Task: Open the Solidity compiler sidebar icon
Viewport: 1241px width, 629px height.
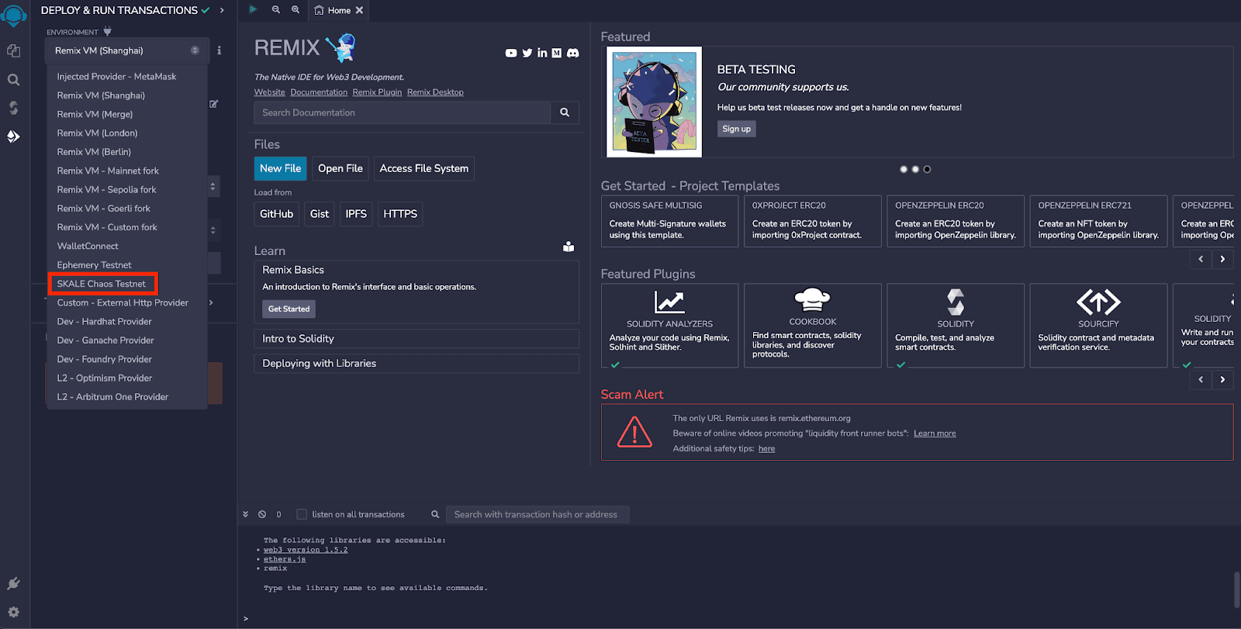Action: tap(13, 108)
